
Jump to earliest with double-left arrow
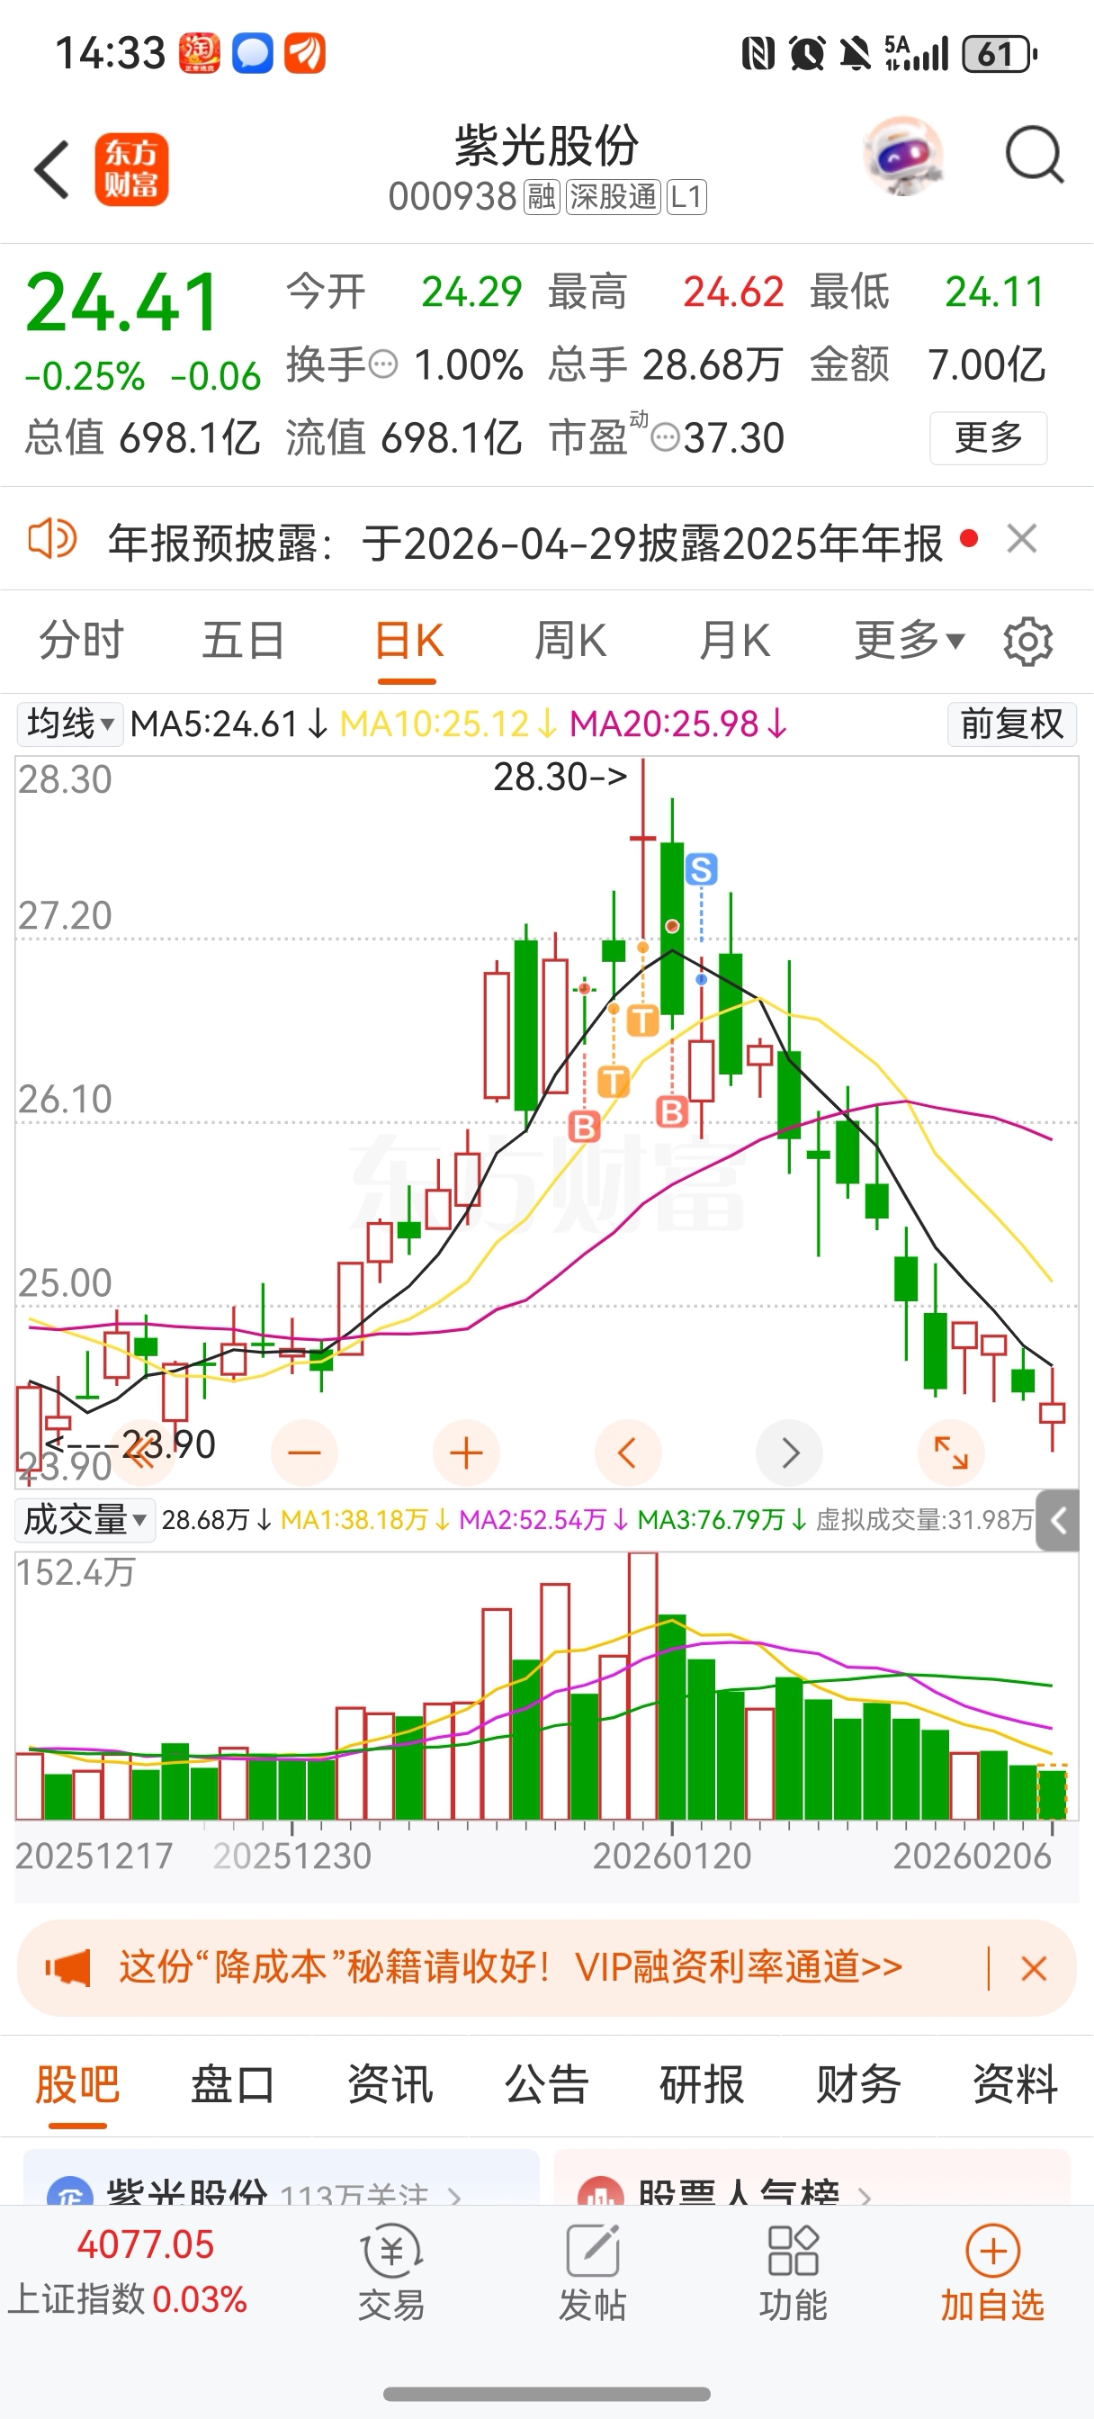[x=143, y=1452]
